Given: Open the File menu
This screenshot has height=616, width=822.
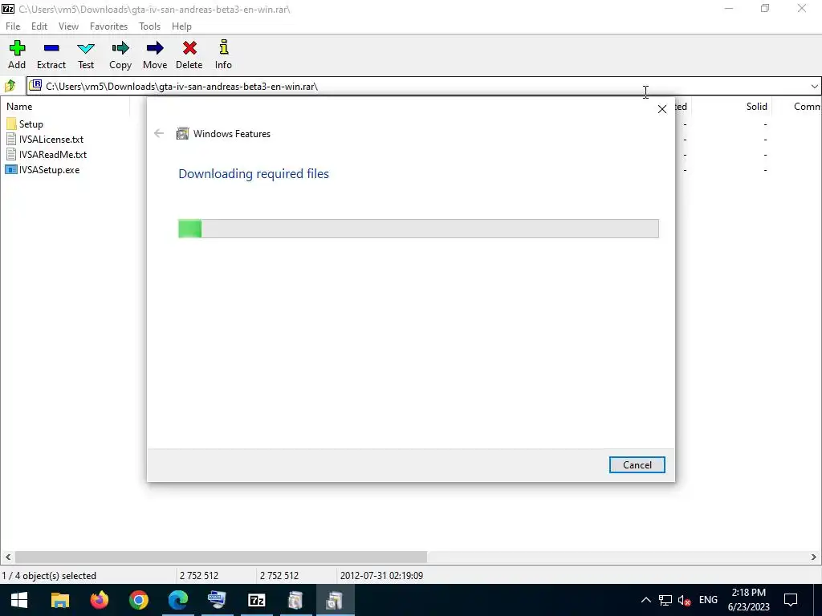Looking at the screenshot, I should click(x=13, y=26).
